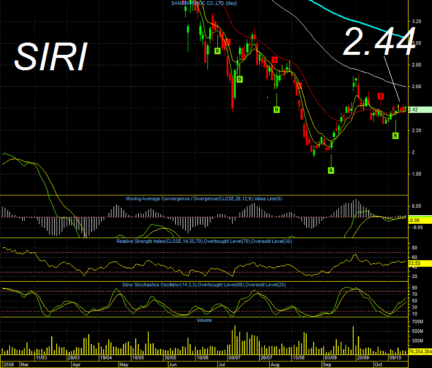Image resolution: width=432 pixels, height=368 pixels.
Task: Click the May month label
Action: [x=123, y=364]
